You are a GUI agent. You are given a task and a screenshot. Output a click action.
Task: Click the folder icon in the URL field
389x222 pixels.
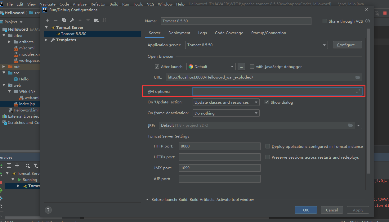[358, 77]
